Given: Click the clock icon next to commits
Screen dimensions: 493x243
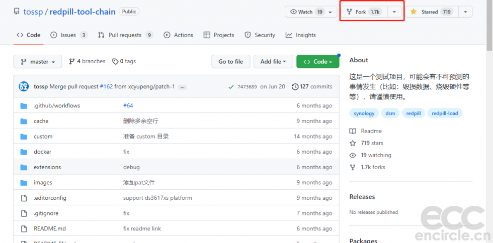Looking at the screenshot, I should [x=295, y=87].
